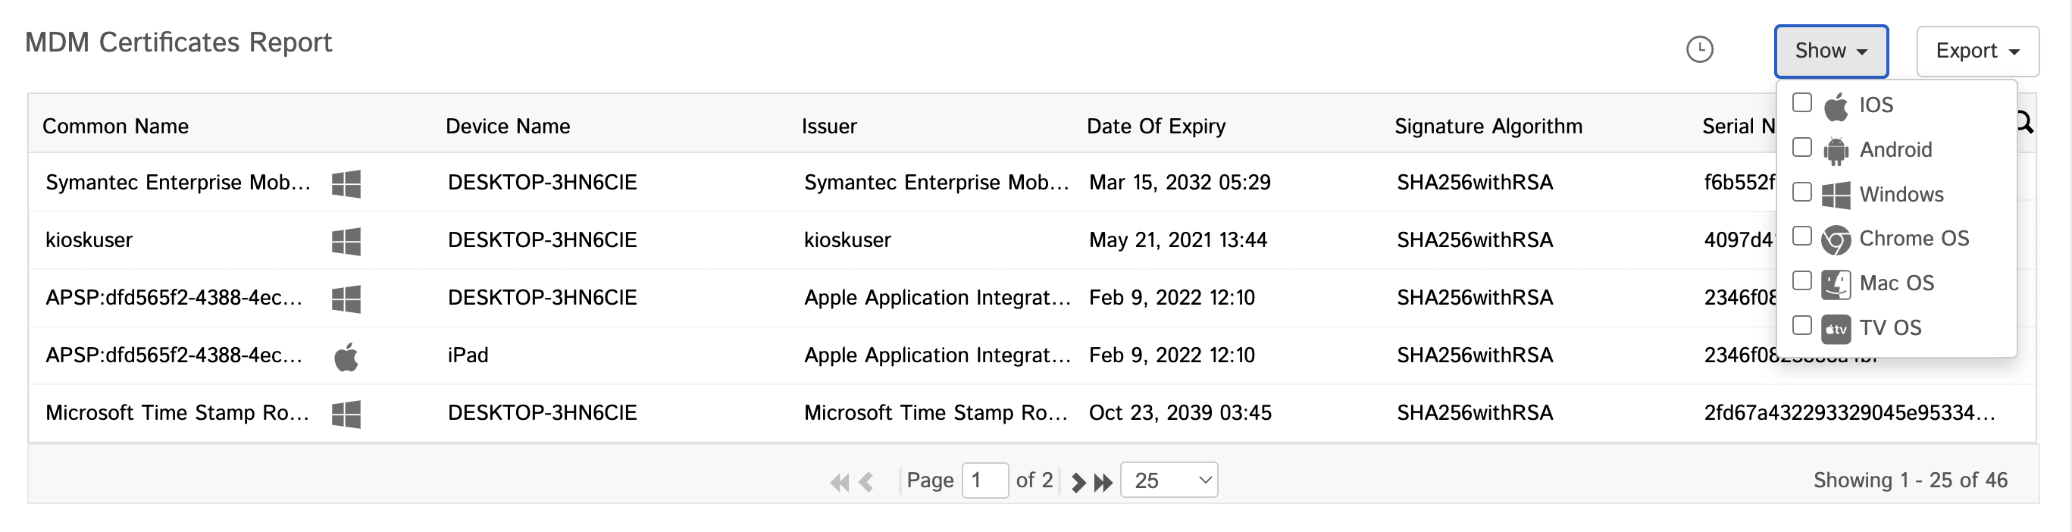Click the first page double-arrow icon
The height and width of the screenshot is (532, 2072).
coord(839,482)
